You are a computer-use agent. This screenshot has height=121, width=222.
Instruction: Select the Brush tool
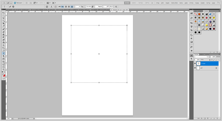[x=3, y=32]
